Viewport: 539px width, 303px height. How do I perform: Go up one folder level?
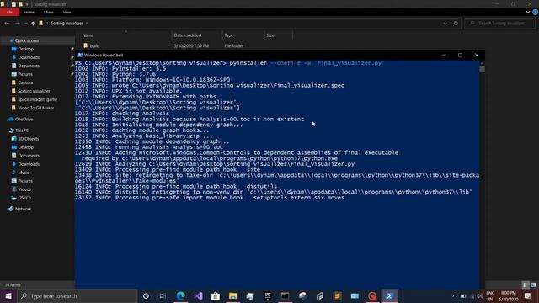[x=33, y=24]
